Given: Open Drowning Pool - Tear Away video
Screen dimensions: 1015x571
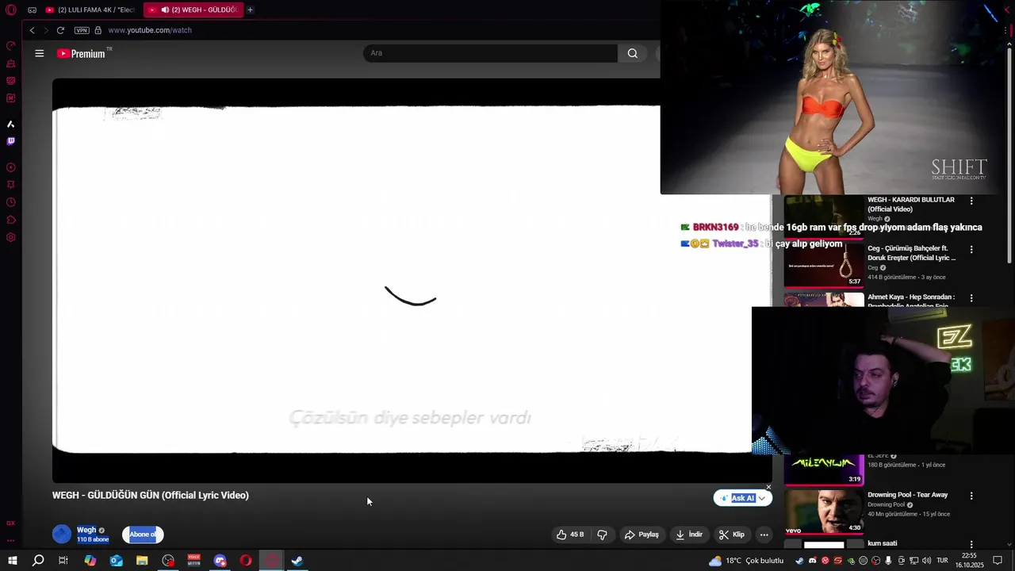Looking at the screenshot, I should [x=907, y=495].
